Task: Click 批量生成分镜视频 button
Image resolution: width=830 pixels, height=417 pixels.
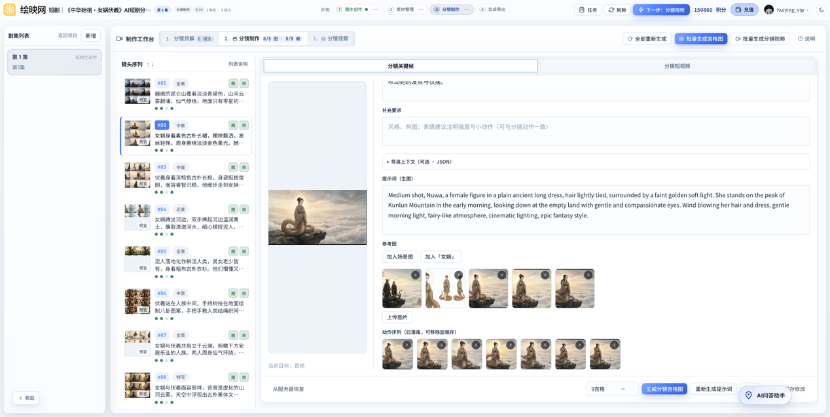Action: pyautogui.click(x=760, y=39)
